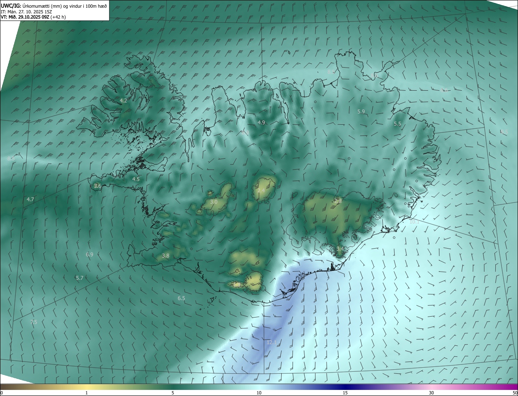
Task: Click the 5.7 value over the southwest sea
Action: (x=80, y=278)
